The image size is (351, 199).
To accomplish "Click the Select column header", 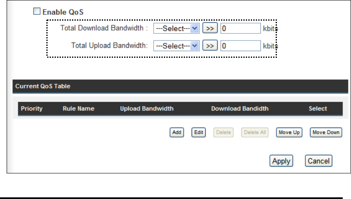I will 318,109.
